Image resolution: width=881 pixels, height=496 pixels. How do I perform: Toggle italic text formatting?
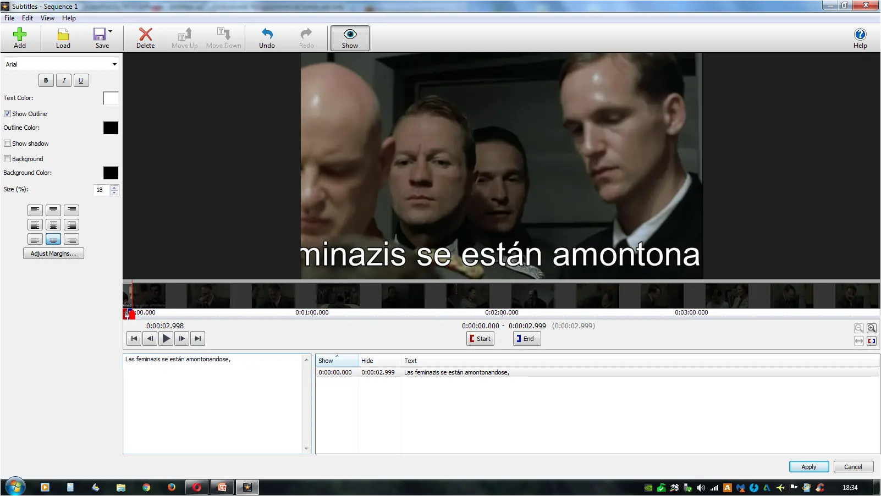point(64,80)
